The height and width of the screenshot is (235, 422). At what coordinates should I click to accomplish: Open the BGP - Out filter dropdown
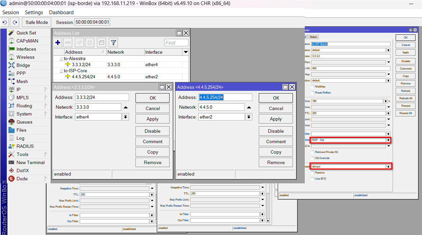click(389, 140)
